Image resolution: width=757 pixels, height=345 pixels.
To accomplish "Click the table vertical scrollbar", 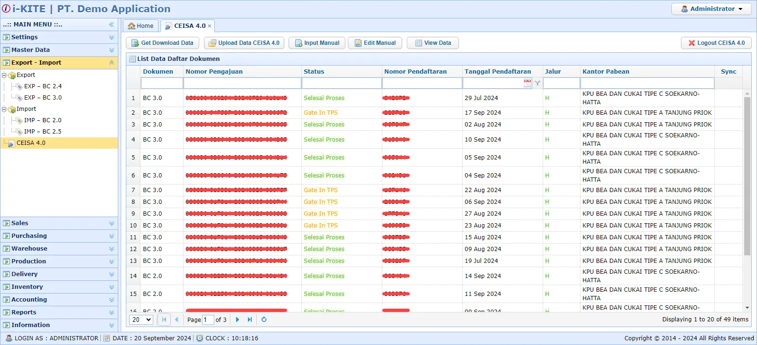I will 747,176.
